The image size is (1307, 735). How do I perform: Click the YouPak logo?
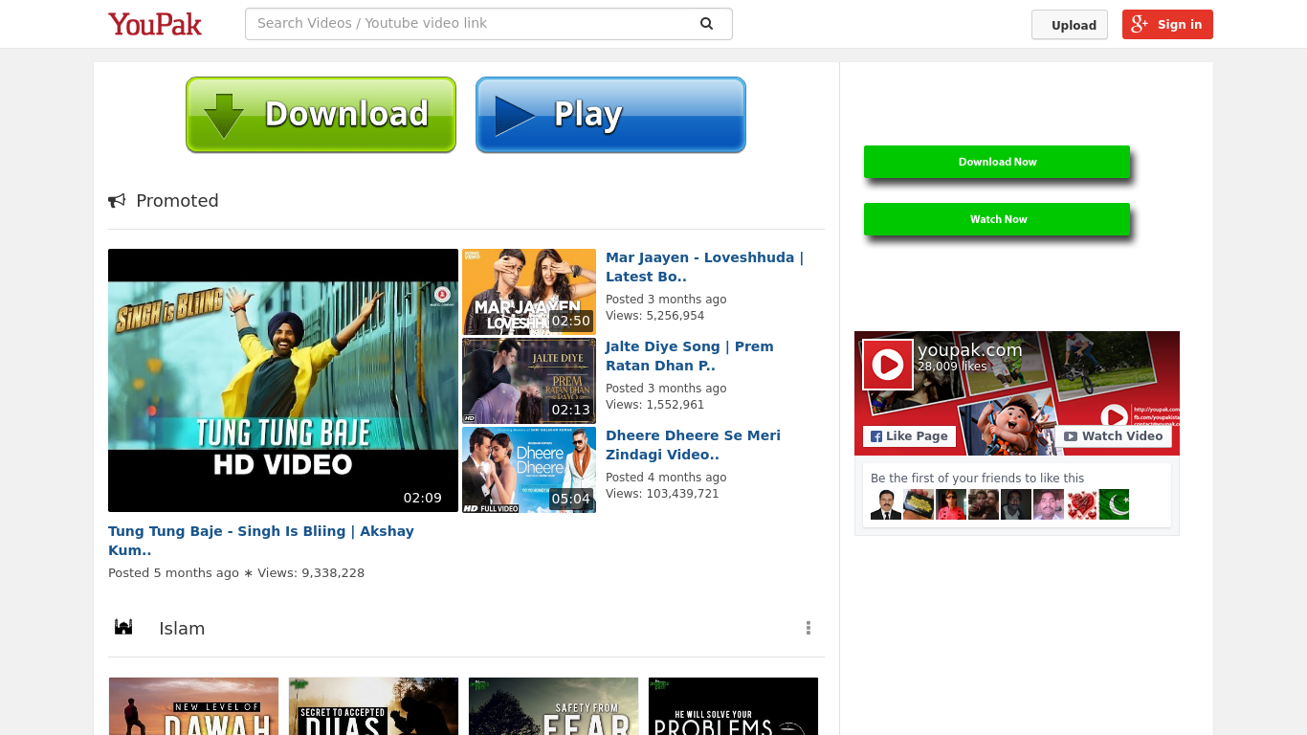pyautogui.click(x=155, y=24)
